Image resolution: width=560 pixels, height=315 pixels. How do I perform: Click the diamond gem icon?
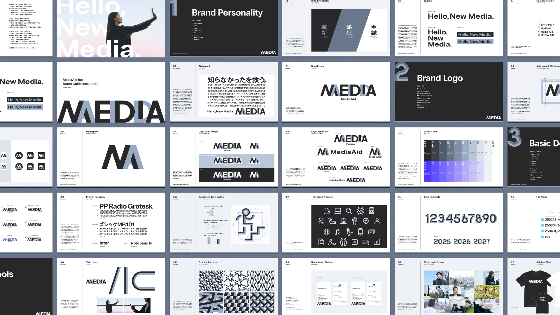click(x=366, y=221)
